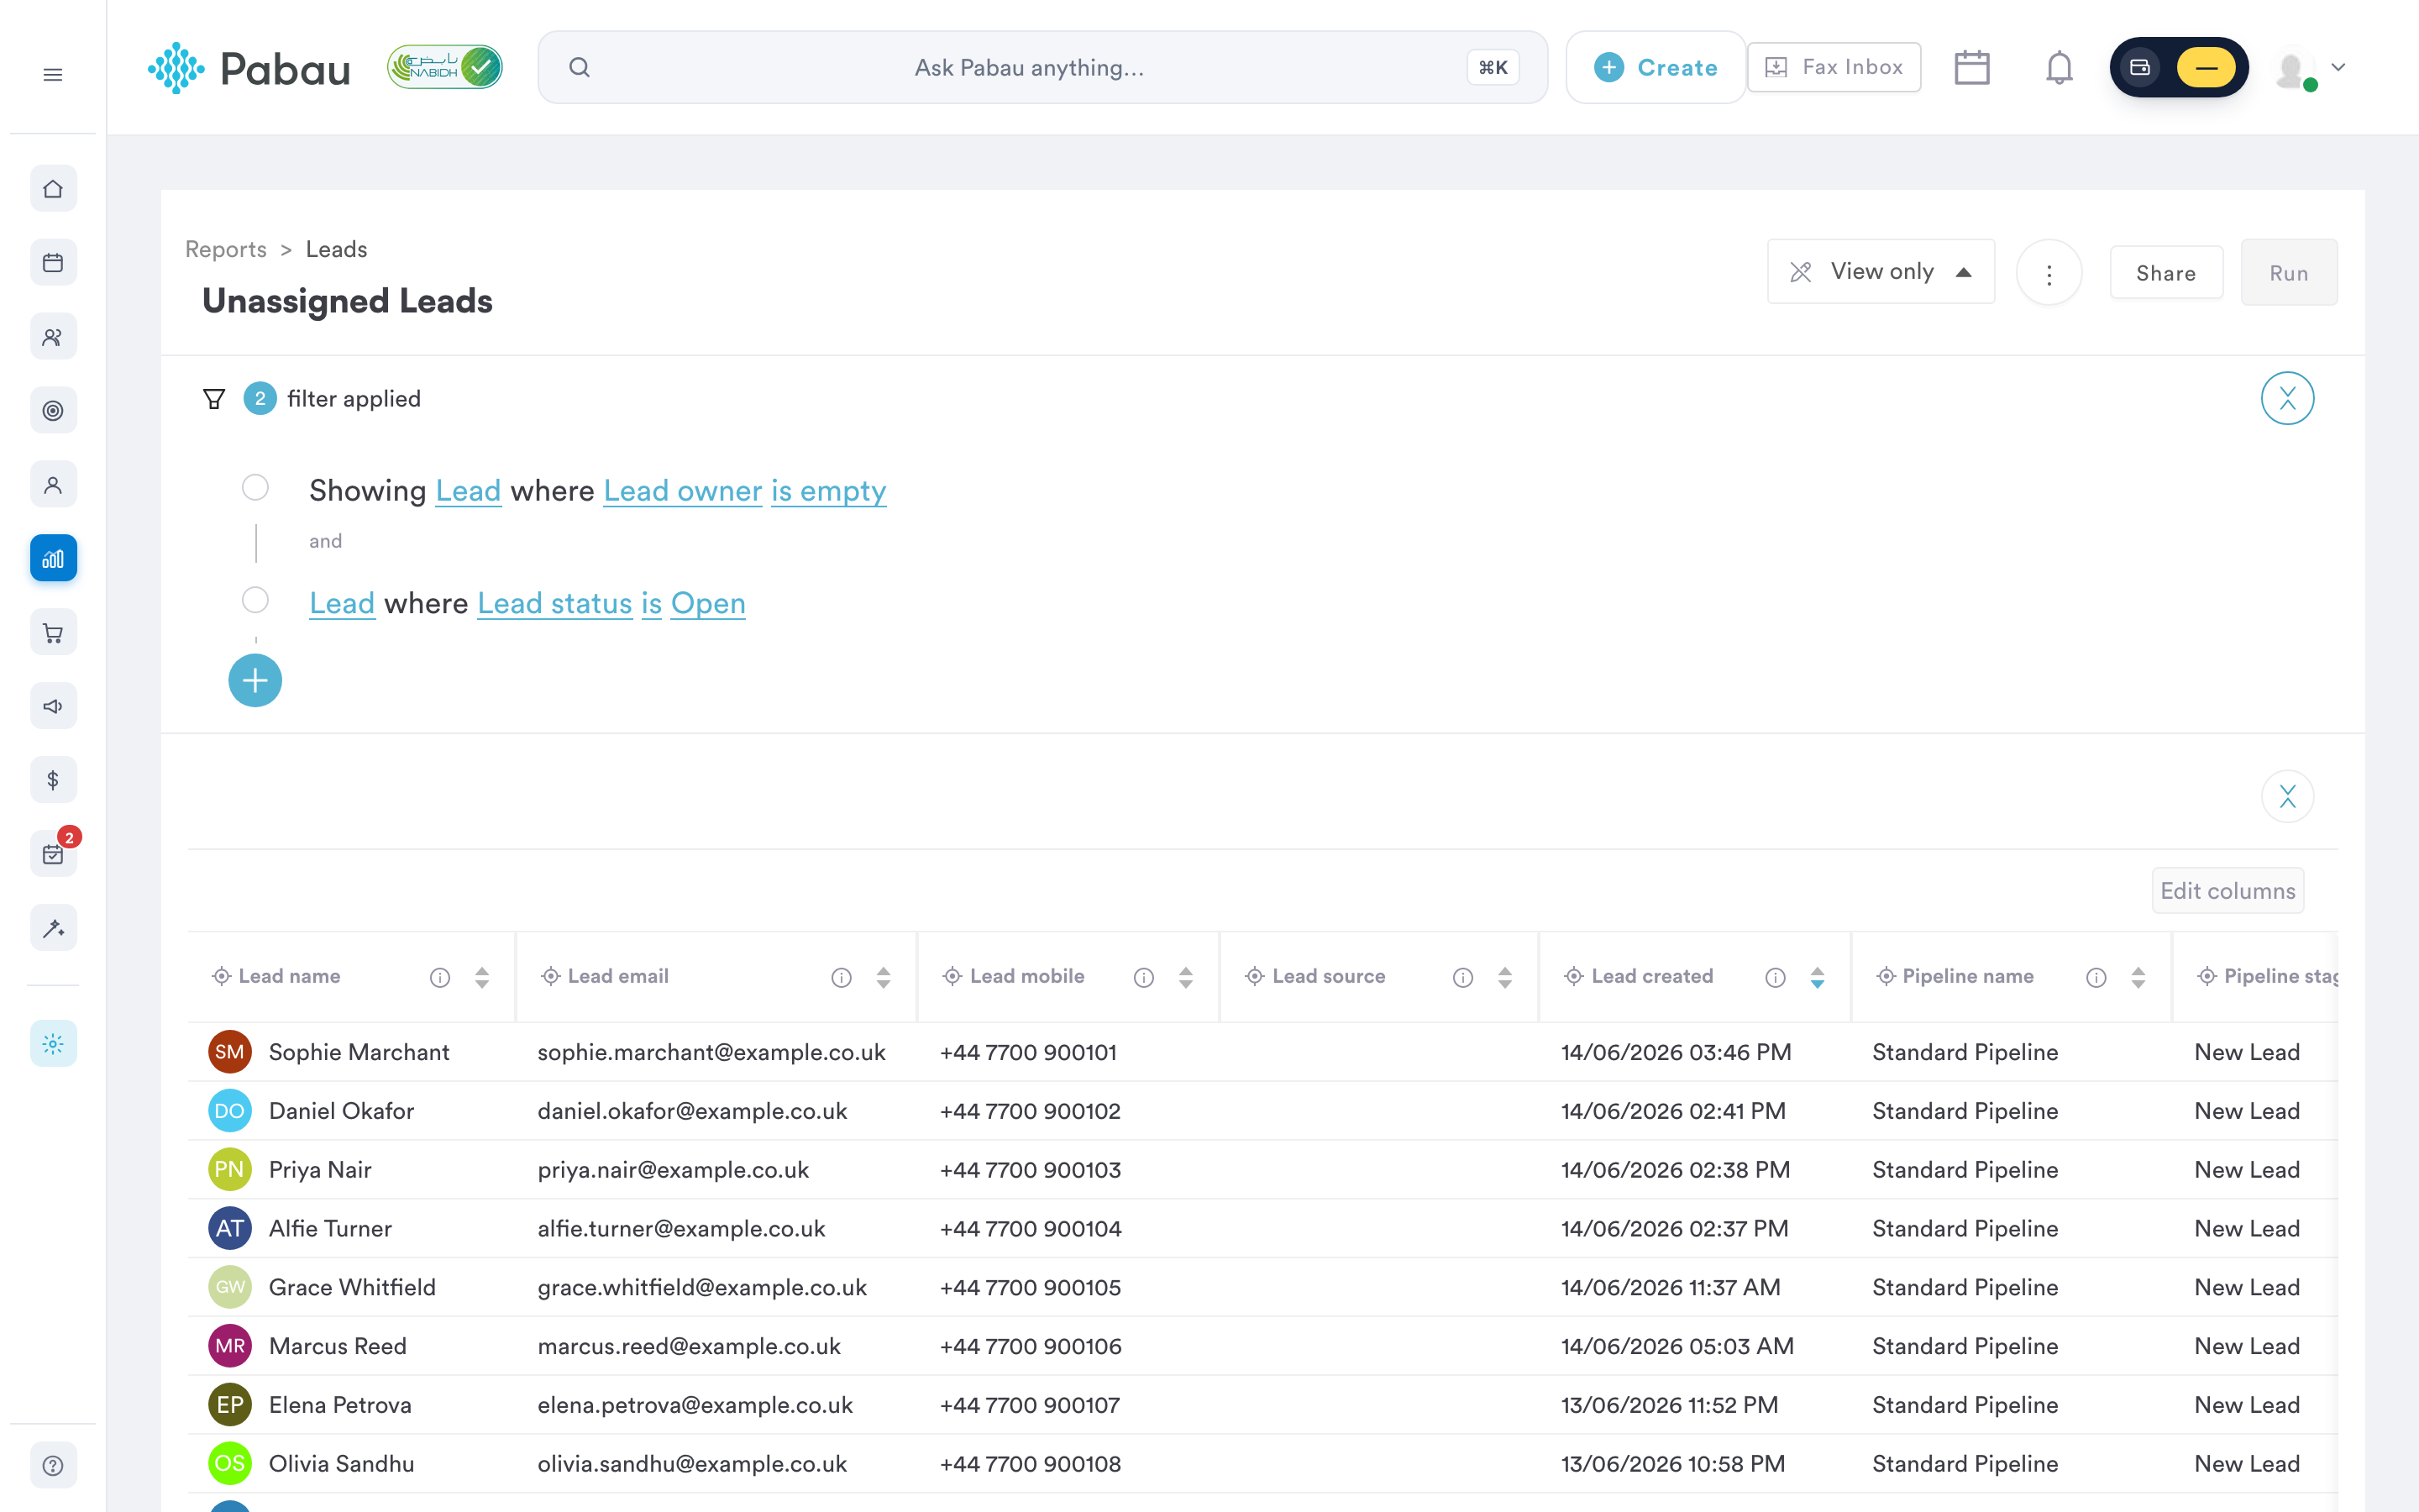Open the dollar Financials sidebar icon
This screenshot has height=1512, width=2419.
click(53, 780)
